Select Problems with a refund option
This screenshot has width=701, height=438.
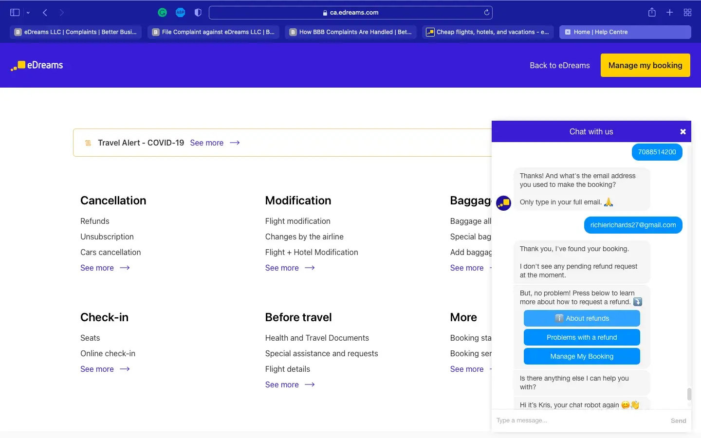pos(582,337)
